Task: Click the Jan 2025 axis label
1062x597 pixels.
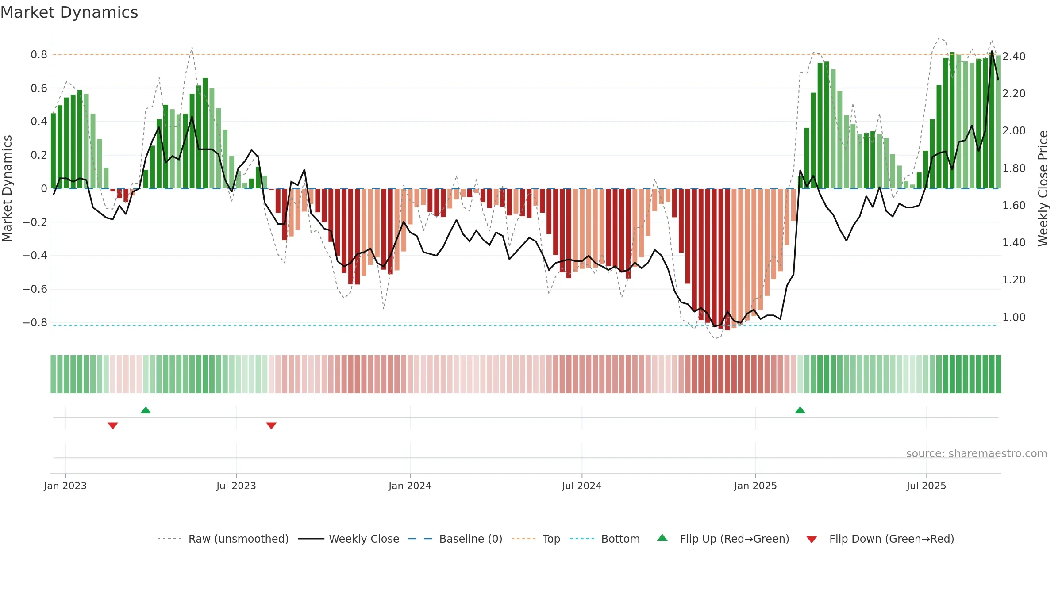Action: click(x=755, y=486)
